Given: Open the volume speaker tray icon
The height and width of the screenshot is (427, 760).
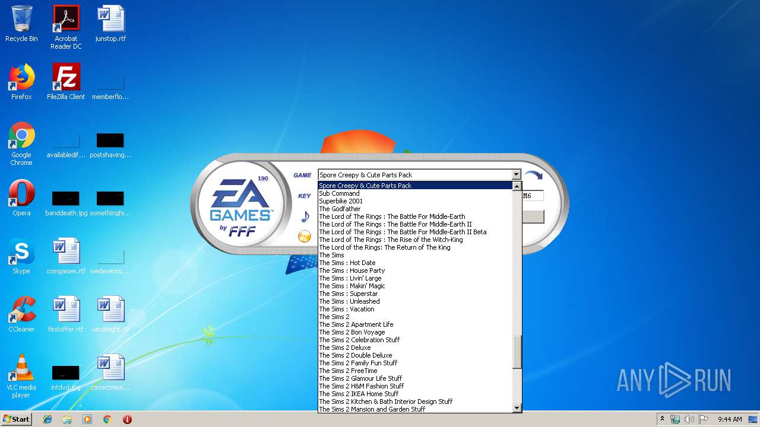Looking at the screenshot, I should click(x=689, y=419).
